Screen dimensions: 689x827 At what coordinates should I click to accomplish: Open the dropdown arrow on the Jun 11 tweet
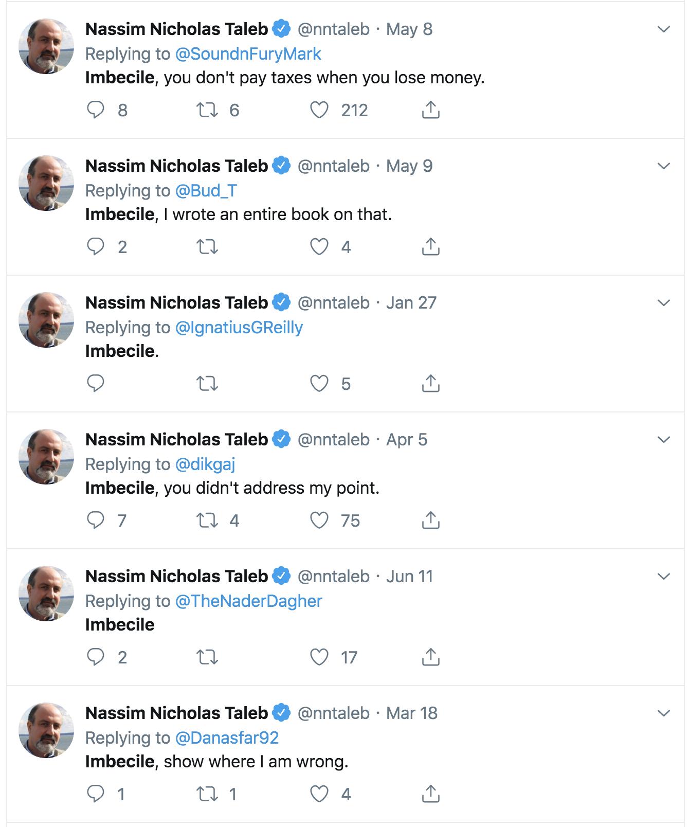coord(664,577)
